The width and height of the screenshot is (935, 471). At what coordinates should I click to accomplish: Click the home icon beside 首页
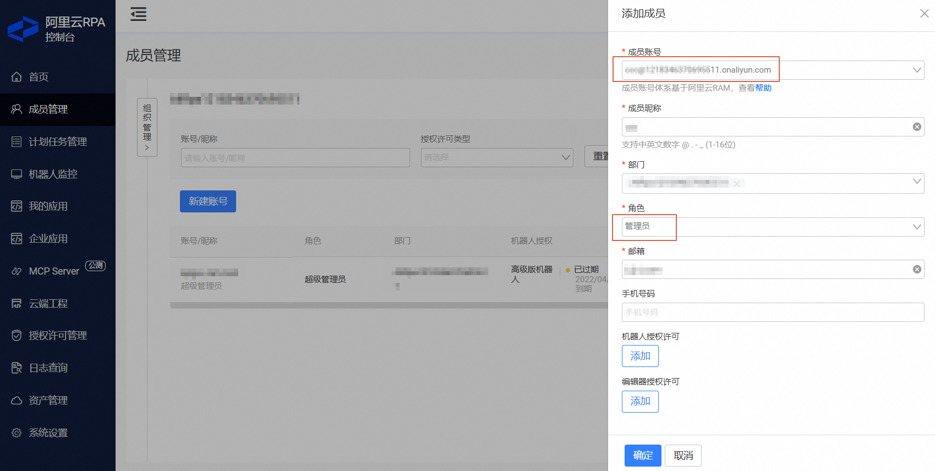pyautogui.click(x=17, y=76)
